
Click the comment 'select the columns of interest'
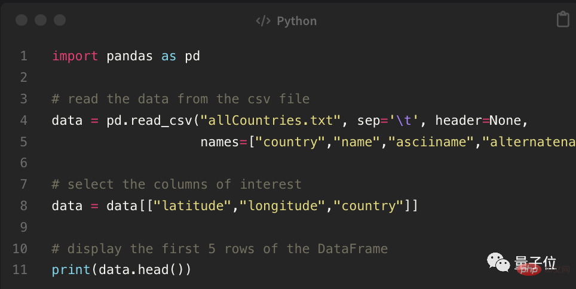tap(177, 184)
